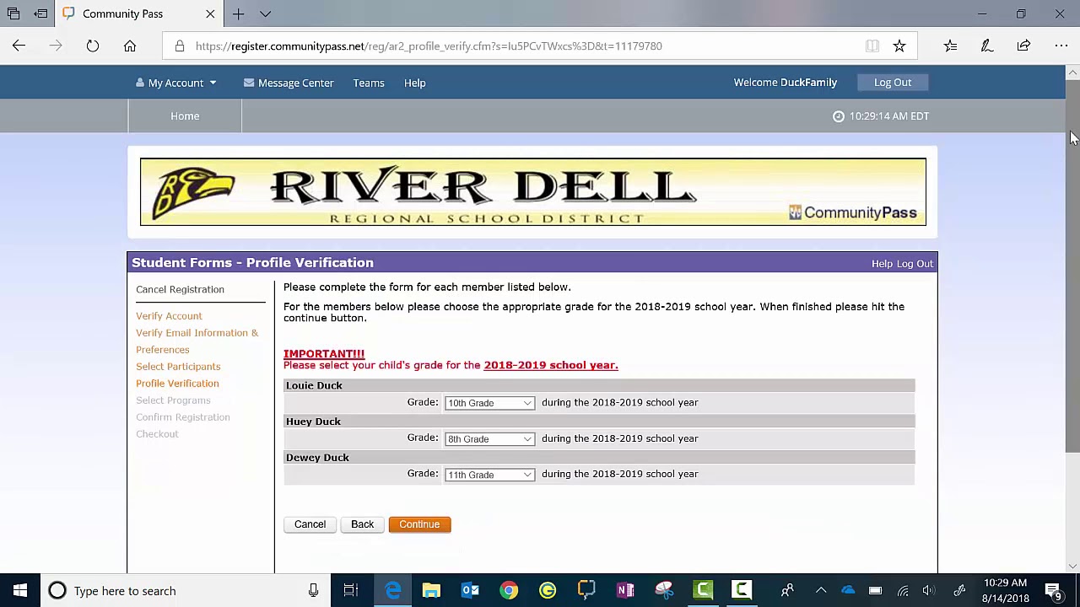The height and width of the screenshot is (607, 1080).
Task: Open network Wi-Fi settings in tray
Action: [903, 591]
